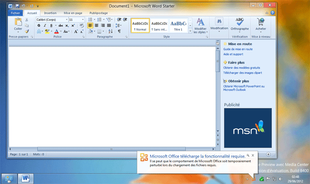The height and width of the screenshot is (184, 310).
Task: Toggle strikethrough abc formatting
Action: [61, 26]
